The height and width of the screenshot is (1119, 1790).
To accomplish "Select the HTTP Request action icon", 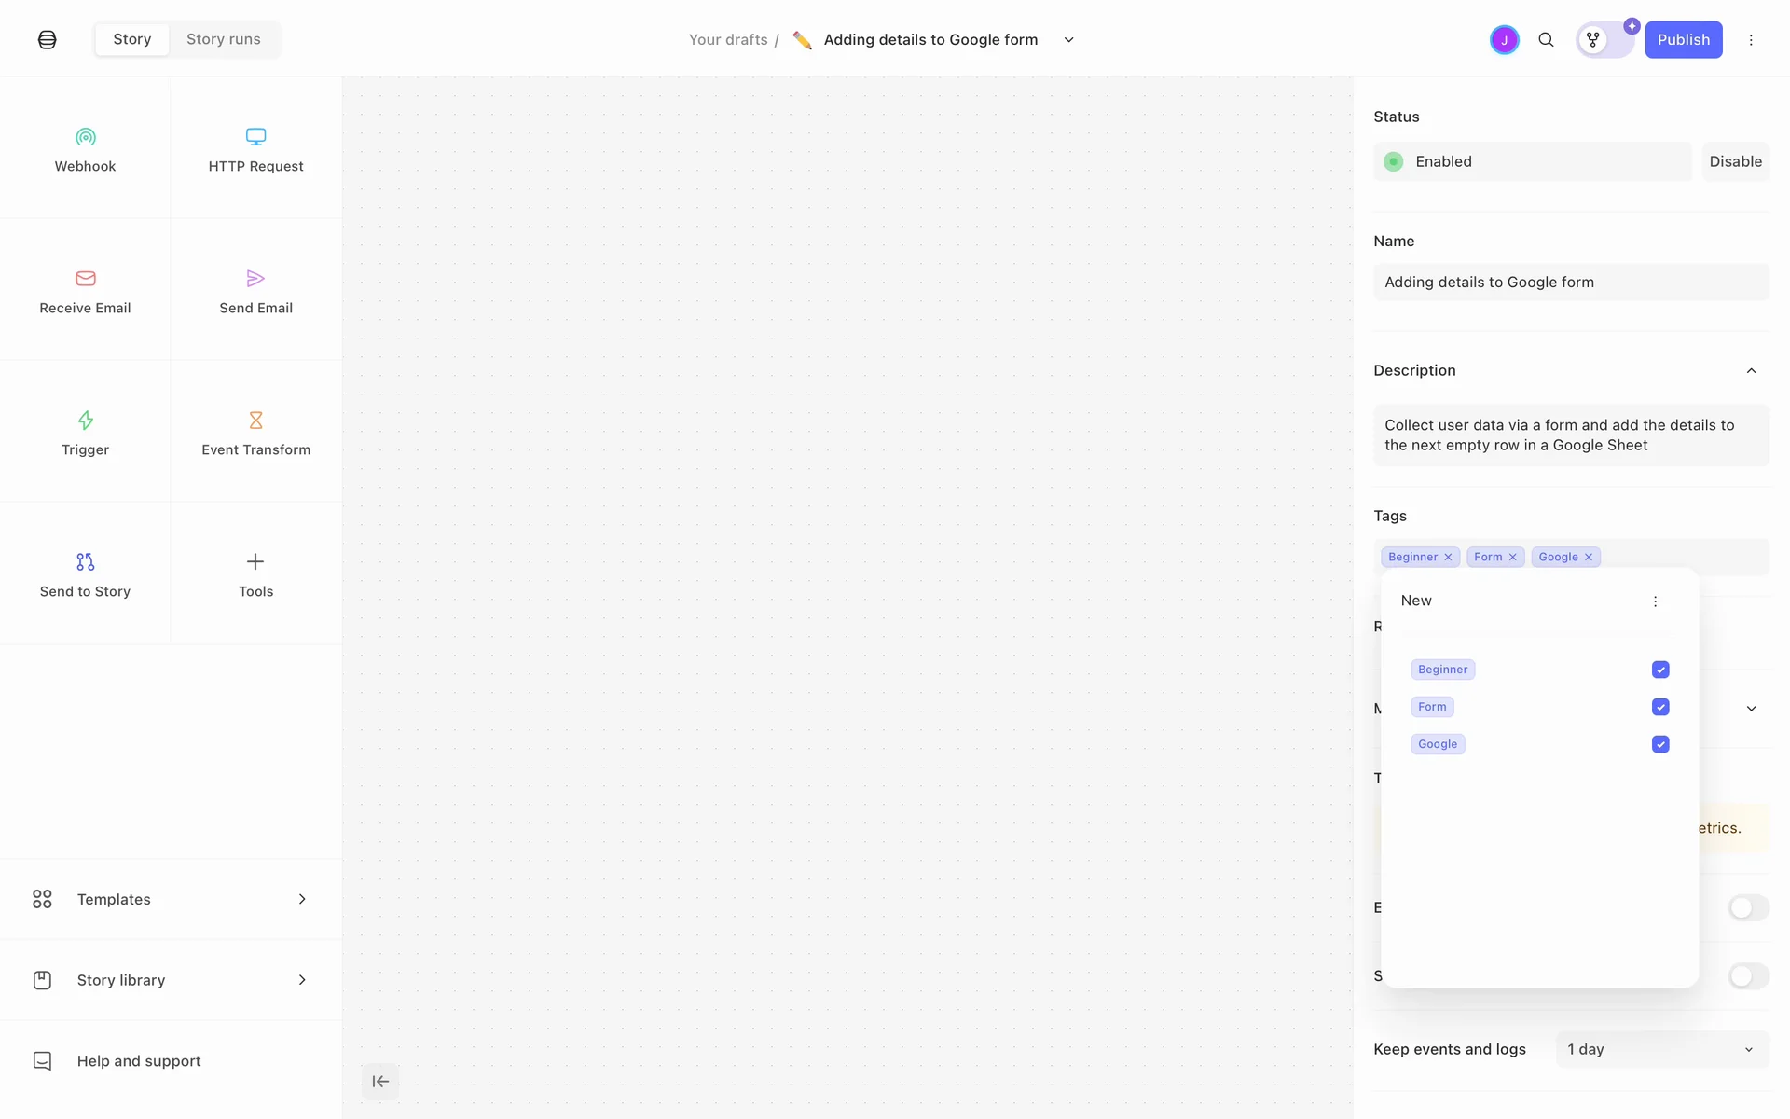I will tap(255, 137).
